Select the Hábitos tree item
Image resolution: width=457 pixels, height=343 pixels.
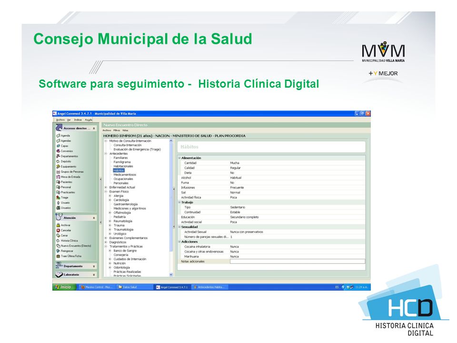pyautogui.click(x=119, y=171)
